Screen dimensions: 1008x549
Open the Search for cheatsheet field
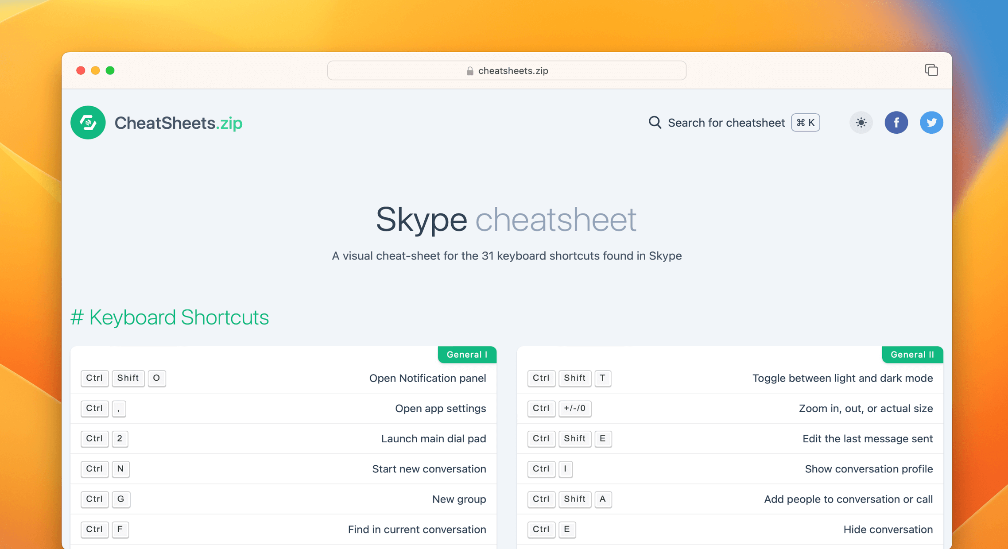[726, 123]
